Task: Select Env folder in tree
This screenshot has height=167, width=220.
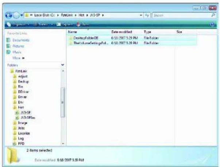Action: click(21, 102)
